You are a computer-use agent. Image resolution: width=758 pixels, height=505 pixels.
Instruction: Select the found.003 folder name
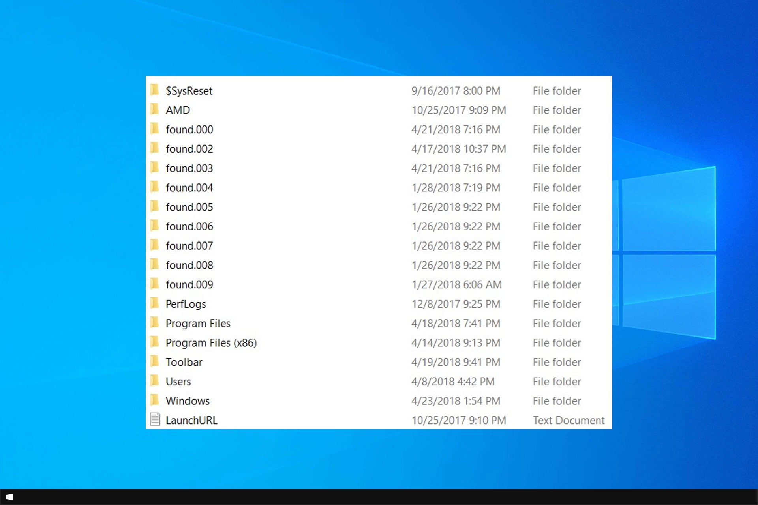(189, 168)
